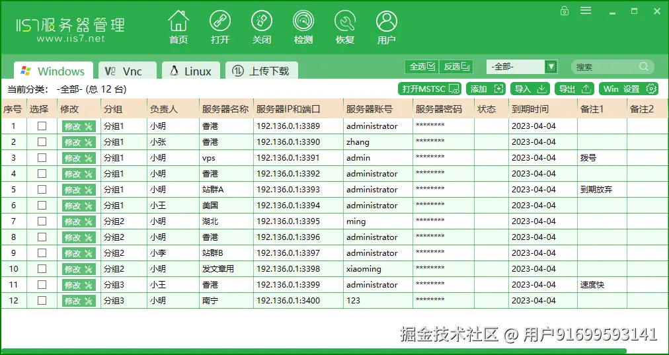Screen dimensions: 669x355
Task: Click the 到期放弃 remark cell
Action: [x=602, y=190]
